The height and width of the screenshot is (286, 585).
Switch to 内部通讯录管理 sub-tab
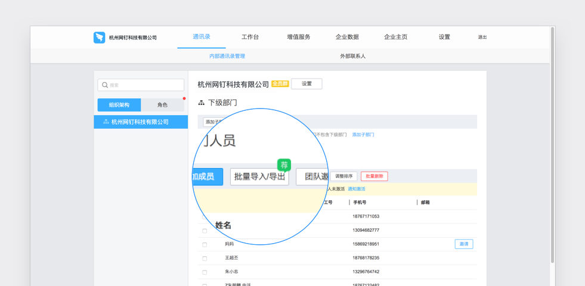(227, 56)
